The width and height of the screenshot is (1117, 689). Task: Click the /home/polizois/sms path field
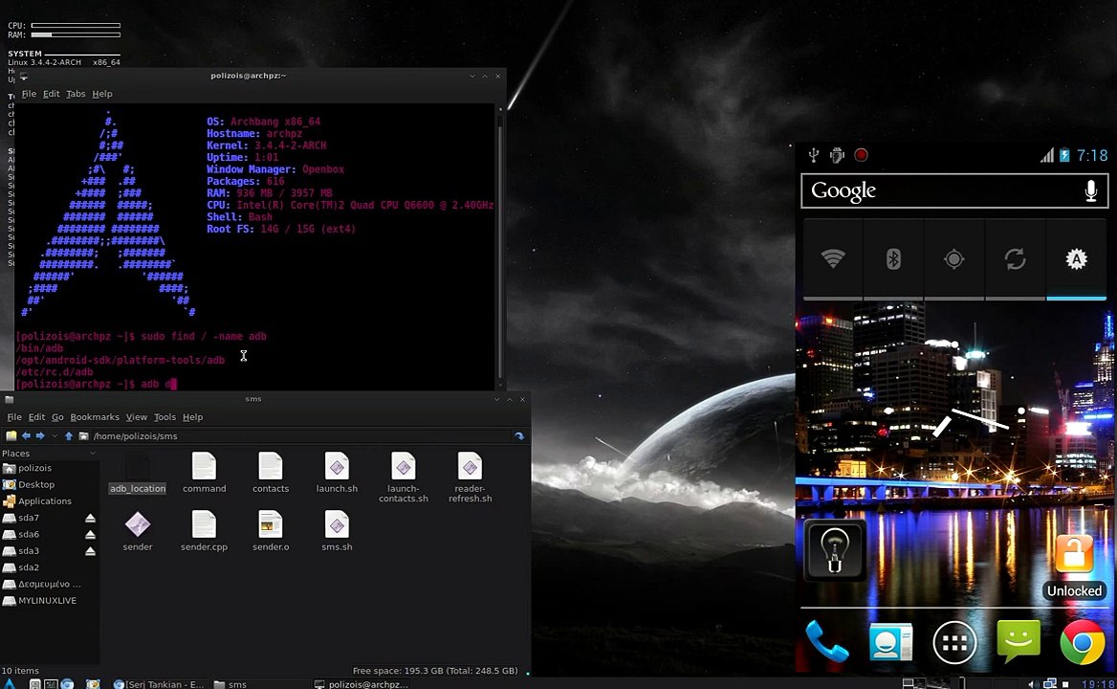click(299, 436)
